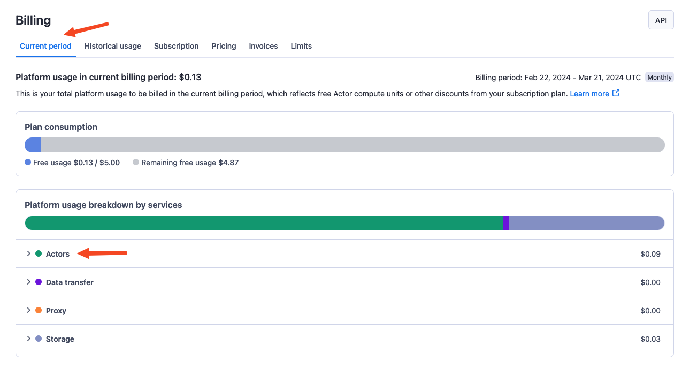Click the purple Data transfer dot icon
682x369 pixels.
(x=40, y=282)
